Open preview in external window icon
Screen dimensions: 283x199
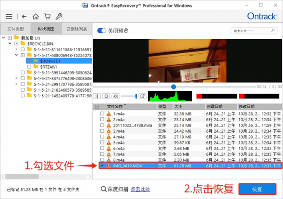click(x=142, y=96)
